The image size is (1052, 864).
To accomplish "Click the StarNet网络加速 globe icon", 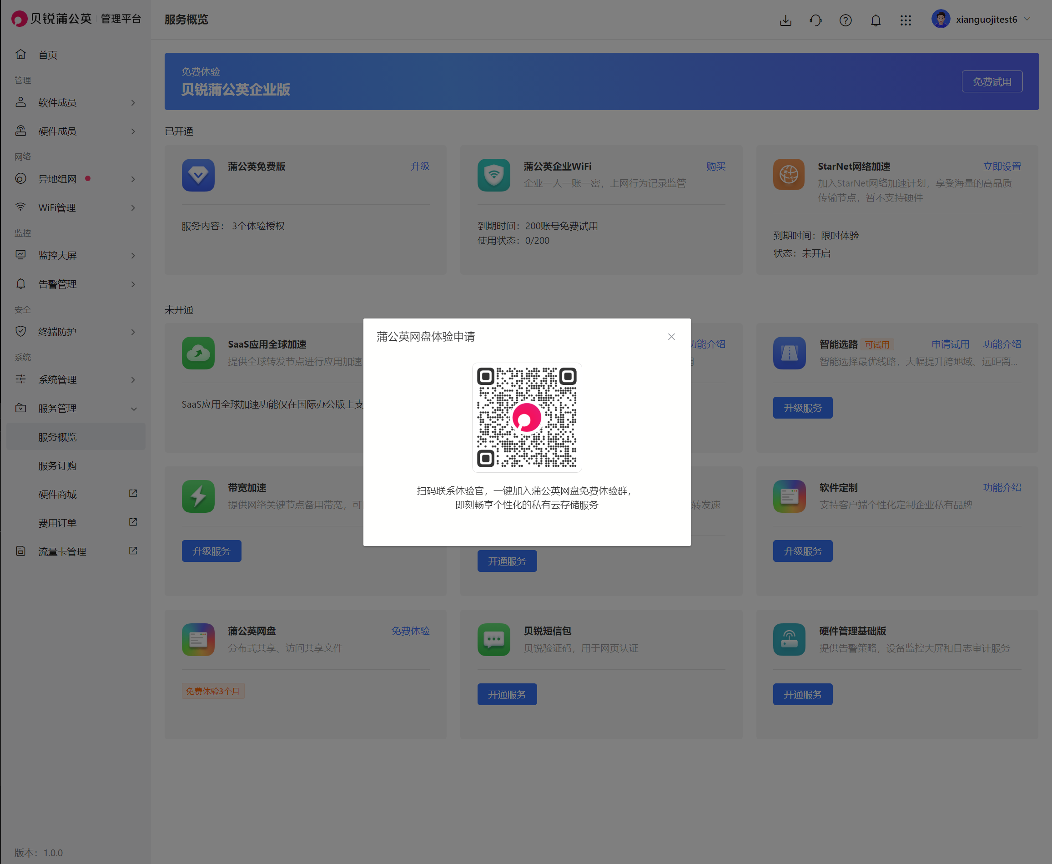I will 788,175.
